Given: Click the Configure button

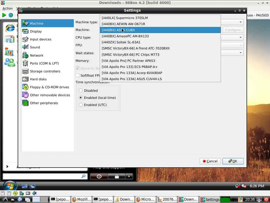Looking at the screenshot, I should pos(233,30).
